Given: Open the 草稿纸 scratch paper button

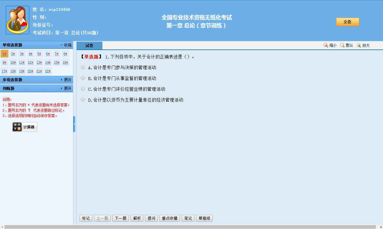Looking at the screenshot, I should 205,218.
